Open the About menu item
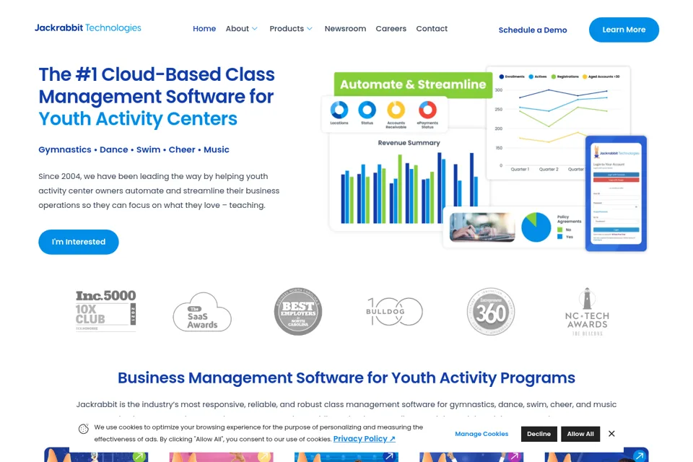 tap(237, 29)
